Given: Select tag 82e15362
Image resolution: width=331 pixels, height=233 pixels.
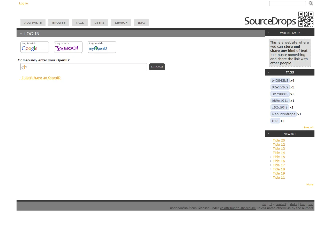Looking at the screenshot, I should tap(280, 87).
